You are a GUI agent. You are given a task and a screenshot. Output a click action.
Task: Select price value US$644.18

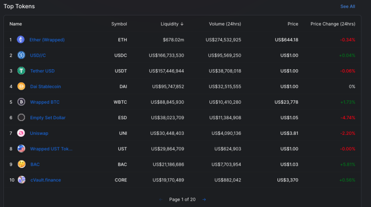click(286, 40)
